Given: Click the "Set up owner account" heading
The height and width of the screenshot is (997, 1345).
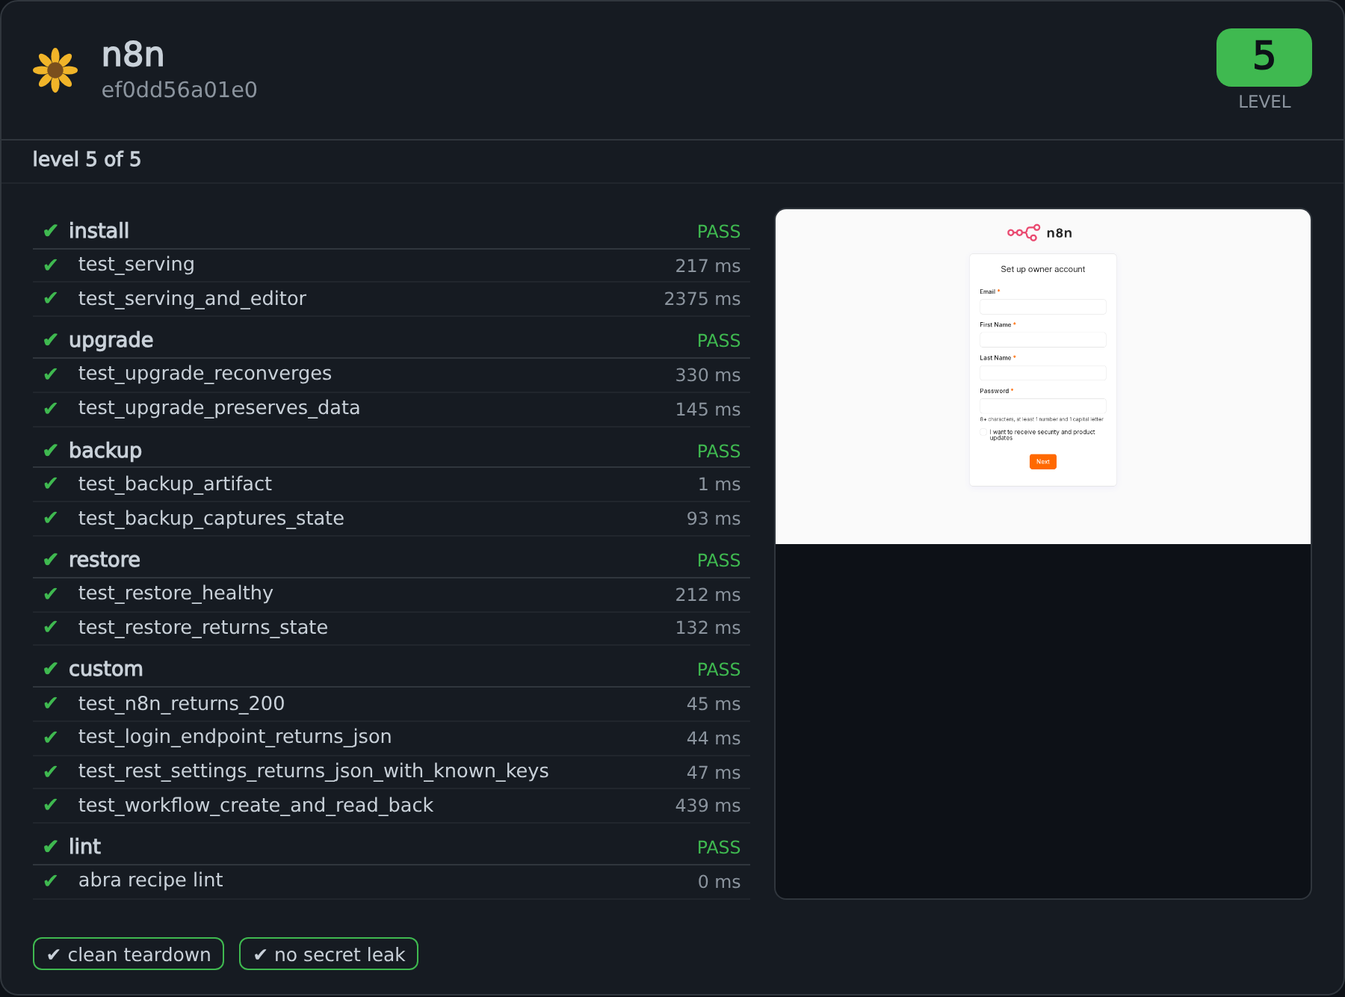Looking at the screenshot, I should 1043,269.
